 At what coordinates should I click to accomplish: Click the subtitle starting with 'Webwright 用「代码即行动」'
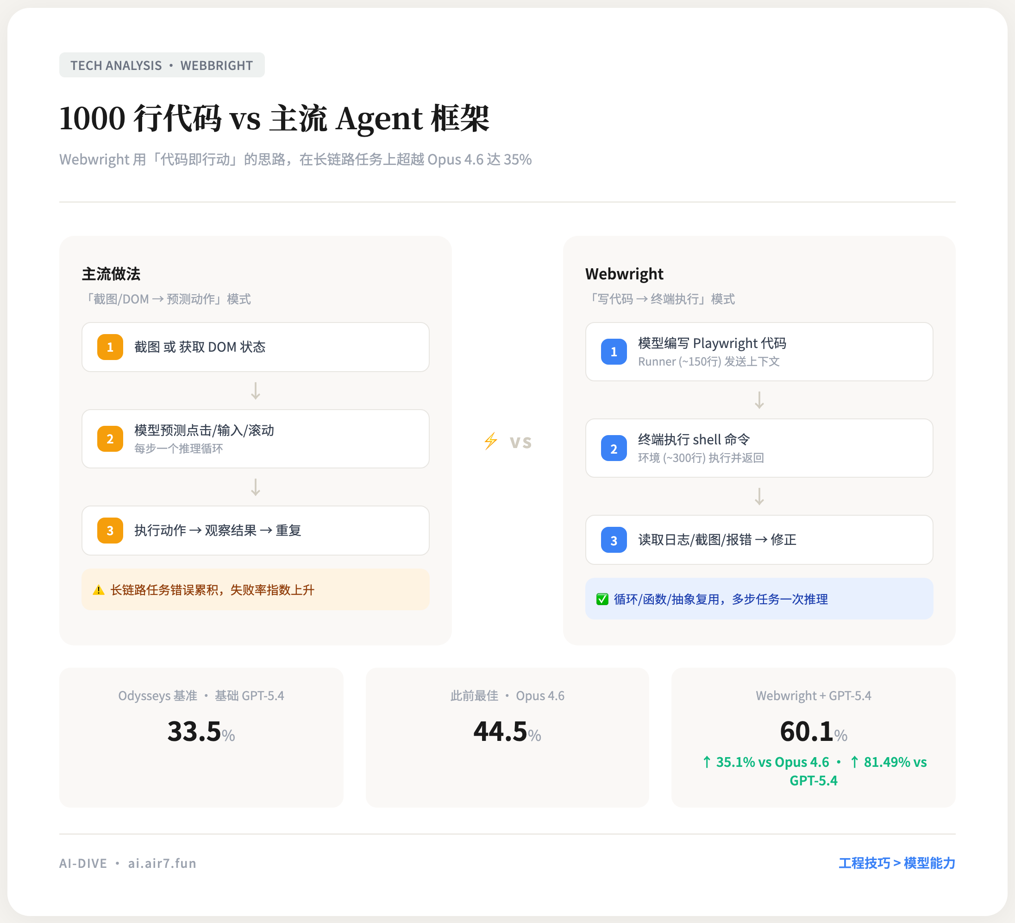295,159
